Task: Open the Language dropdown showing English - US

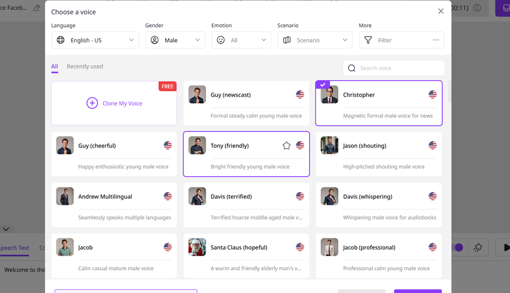Action: [x=95, y=40]
